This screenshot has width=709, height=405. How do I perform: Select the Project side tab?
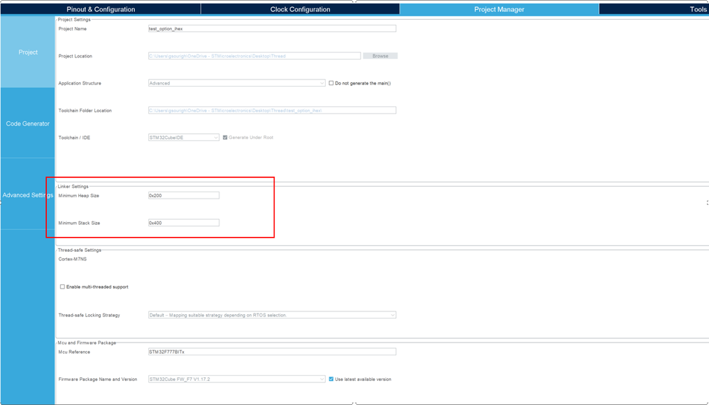pyautogui.click(x=28, y=52)
